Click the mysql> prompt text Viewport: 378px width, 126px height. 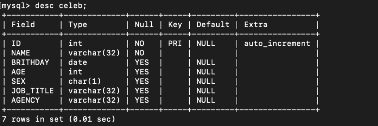16,6
